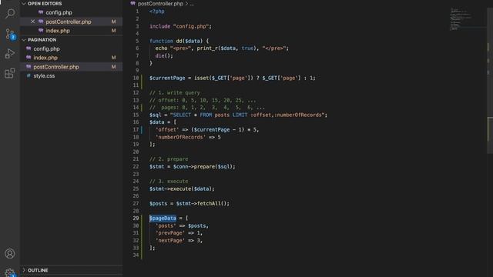Click PHP icon beside config.php in Open Editors
Viewport: 493px width, 277px height.
pos(41,12)
